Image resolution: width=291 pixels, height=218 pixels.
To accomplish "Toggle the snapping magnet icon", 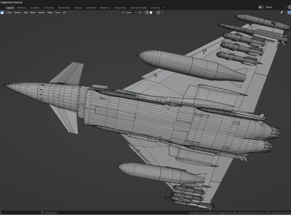I will pos(147,13).
